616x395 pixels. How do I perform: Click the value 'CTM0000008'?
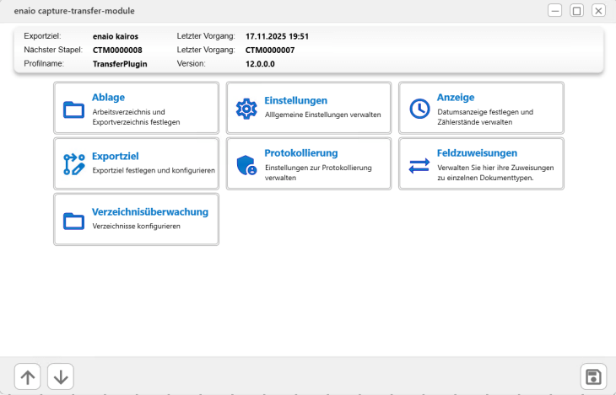(x=117, y=51)
